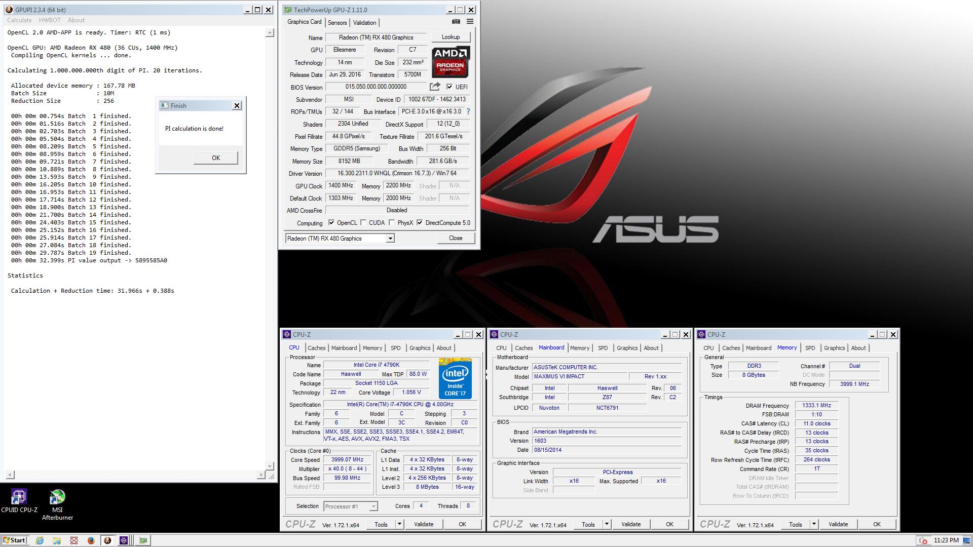
Task: Select the Graphics tab in CPU-Z Memory window
Action: (x=834, y=348)
